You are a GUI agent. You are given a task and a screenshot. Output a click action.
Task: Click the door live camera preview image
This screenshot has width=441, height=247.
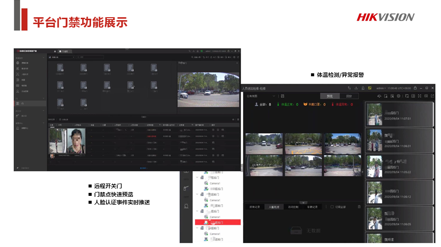[208, 90]
